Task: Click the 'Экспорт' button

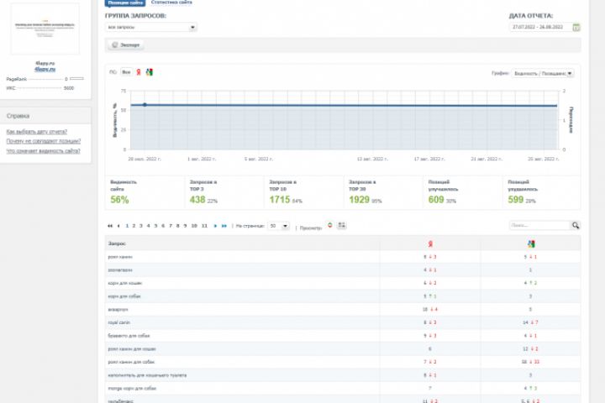Action: pyautogui.click(x=126, y=45)
